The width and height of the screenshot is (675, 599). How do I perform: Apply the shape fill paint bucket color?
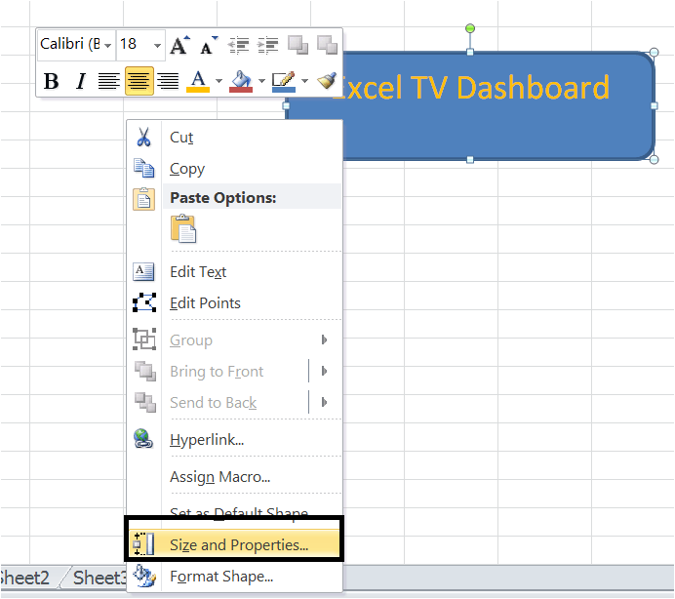240,81
